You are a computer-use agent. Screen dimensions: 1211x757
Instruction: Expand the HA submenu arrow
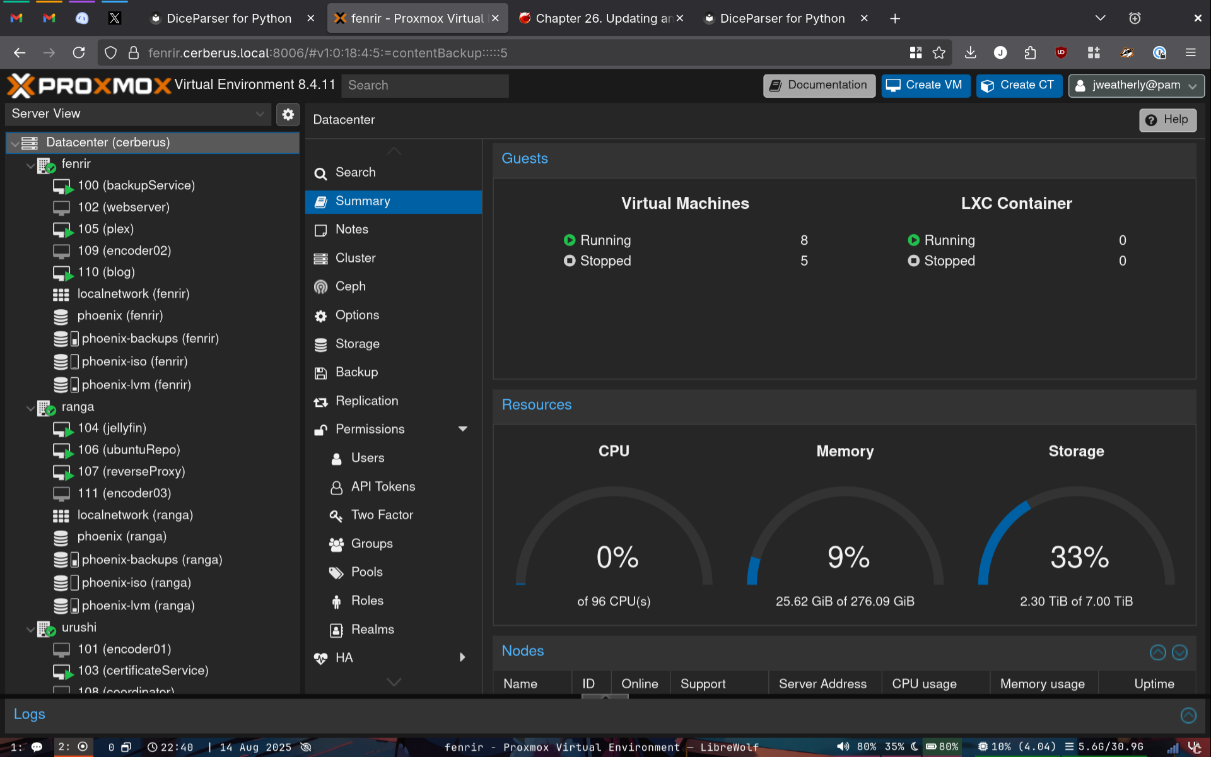(x=462, y=657)
